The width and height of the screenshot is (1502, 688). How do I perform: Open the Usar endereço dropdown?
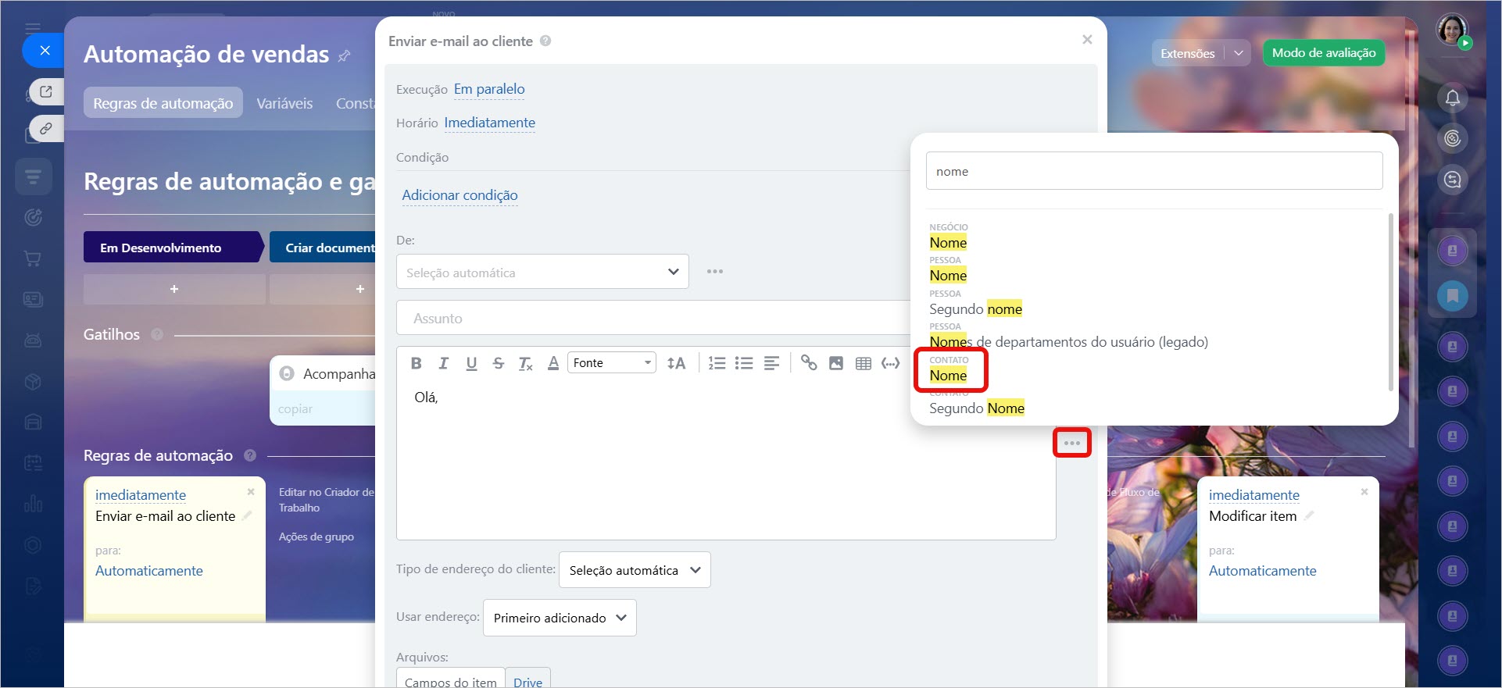pyautogui.click(x=560, y=618)
